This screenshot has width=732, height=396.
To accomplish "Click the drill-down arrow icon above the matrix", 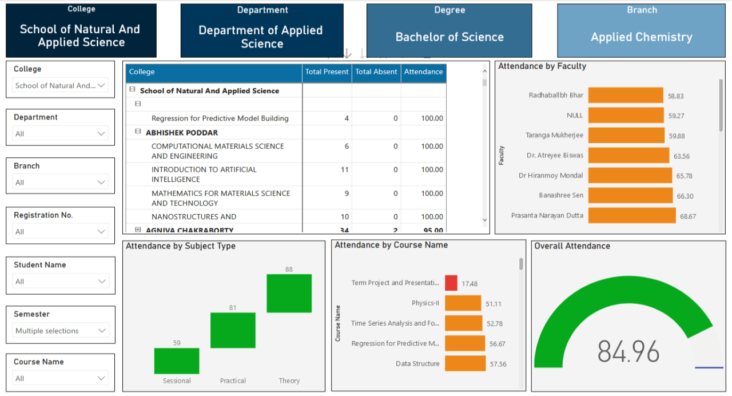I will point(347,54).
